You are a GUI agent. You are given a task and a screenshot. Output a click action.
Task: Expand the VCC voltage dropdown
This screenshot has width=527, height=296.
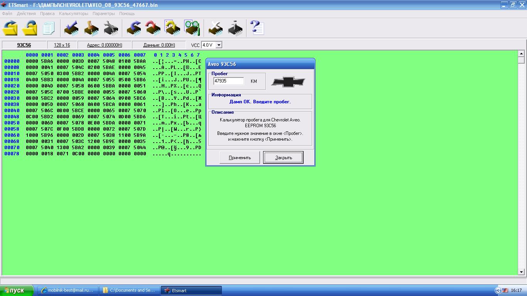[219, 45]
